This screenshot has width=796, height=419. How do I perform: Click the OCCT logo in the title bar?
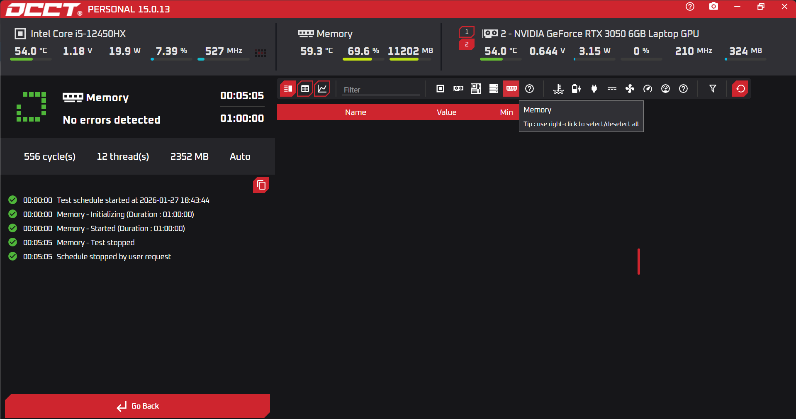point(44,9)
